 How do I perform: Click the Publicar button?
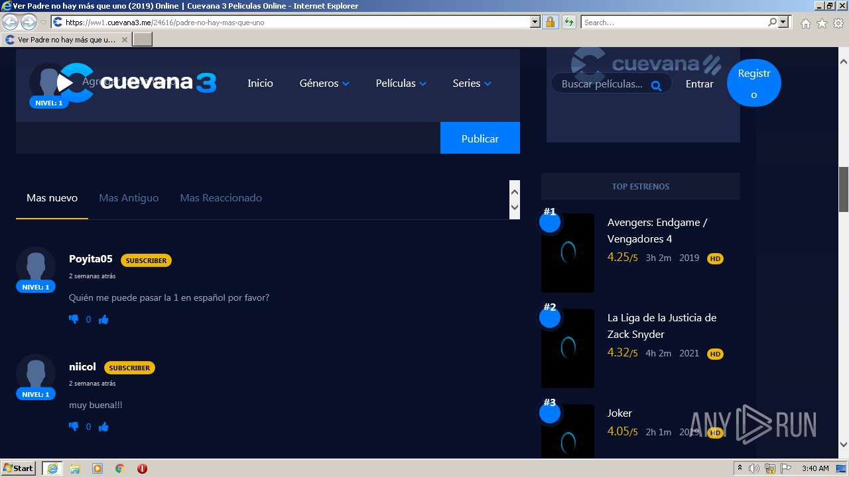(x=480, y=138)
